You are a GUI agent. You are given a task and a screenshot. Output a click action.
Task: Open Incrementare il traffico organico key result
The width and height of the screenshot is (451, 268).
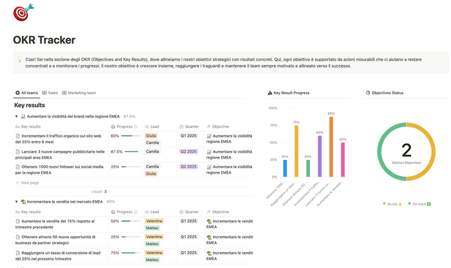61,136
